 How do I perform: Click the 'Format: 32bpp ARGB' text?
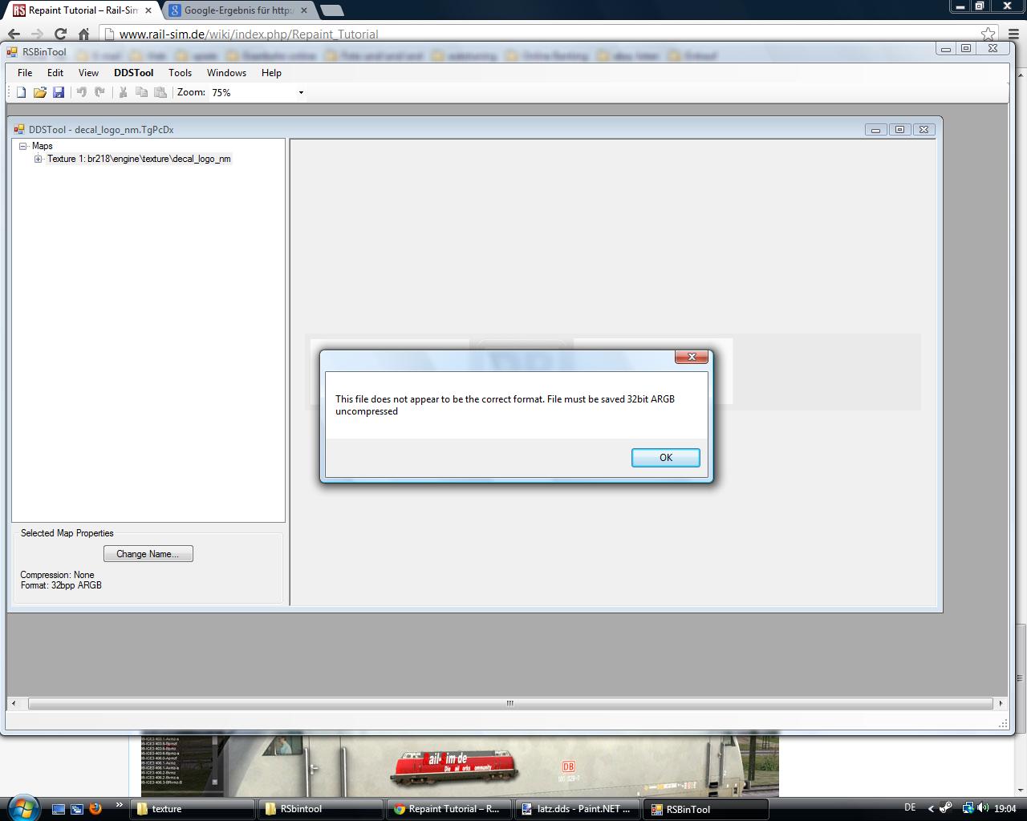(x=61, y=585)
